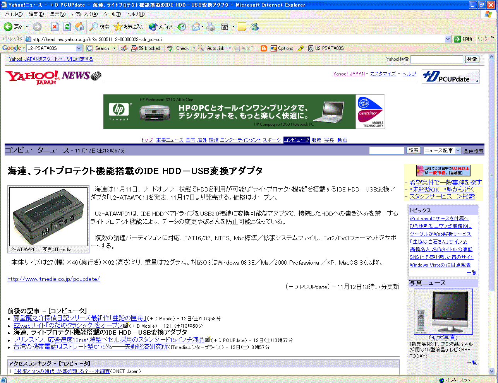The width and height of the screenshot is (498, 383).
Task: Open the iPod nanoにケースを付属へ topic link
Action: coord(439,219)
